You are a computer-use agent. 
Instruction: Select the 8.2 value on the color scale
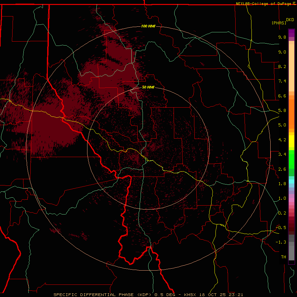point(282,66)
